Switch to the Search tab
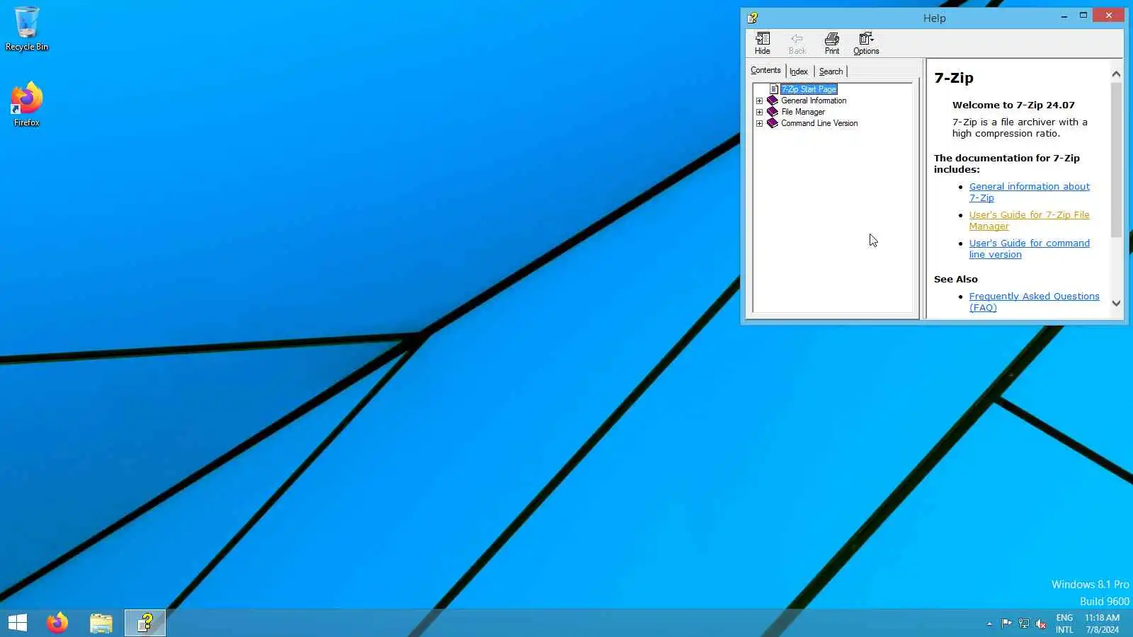This screenshot has height=637, width=1133. 831,71
